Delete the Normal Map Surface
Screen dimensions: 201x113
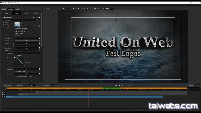click(x=31, y=77)
